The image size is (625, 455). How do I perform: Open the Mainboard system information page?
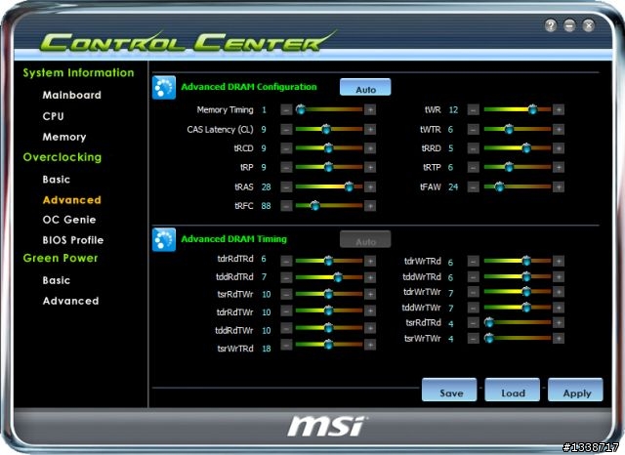tap(71, 95)
